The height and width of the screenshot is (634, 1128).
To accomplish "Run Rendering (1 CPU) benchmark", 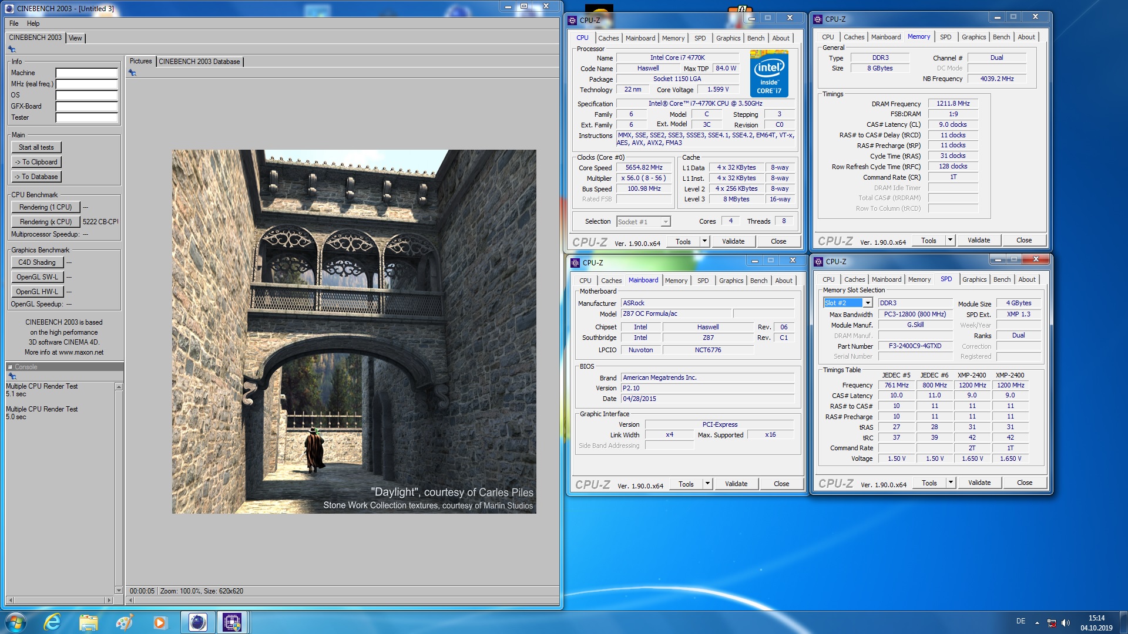I will point(45,207).
